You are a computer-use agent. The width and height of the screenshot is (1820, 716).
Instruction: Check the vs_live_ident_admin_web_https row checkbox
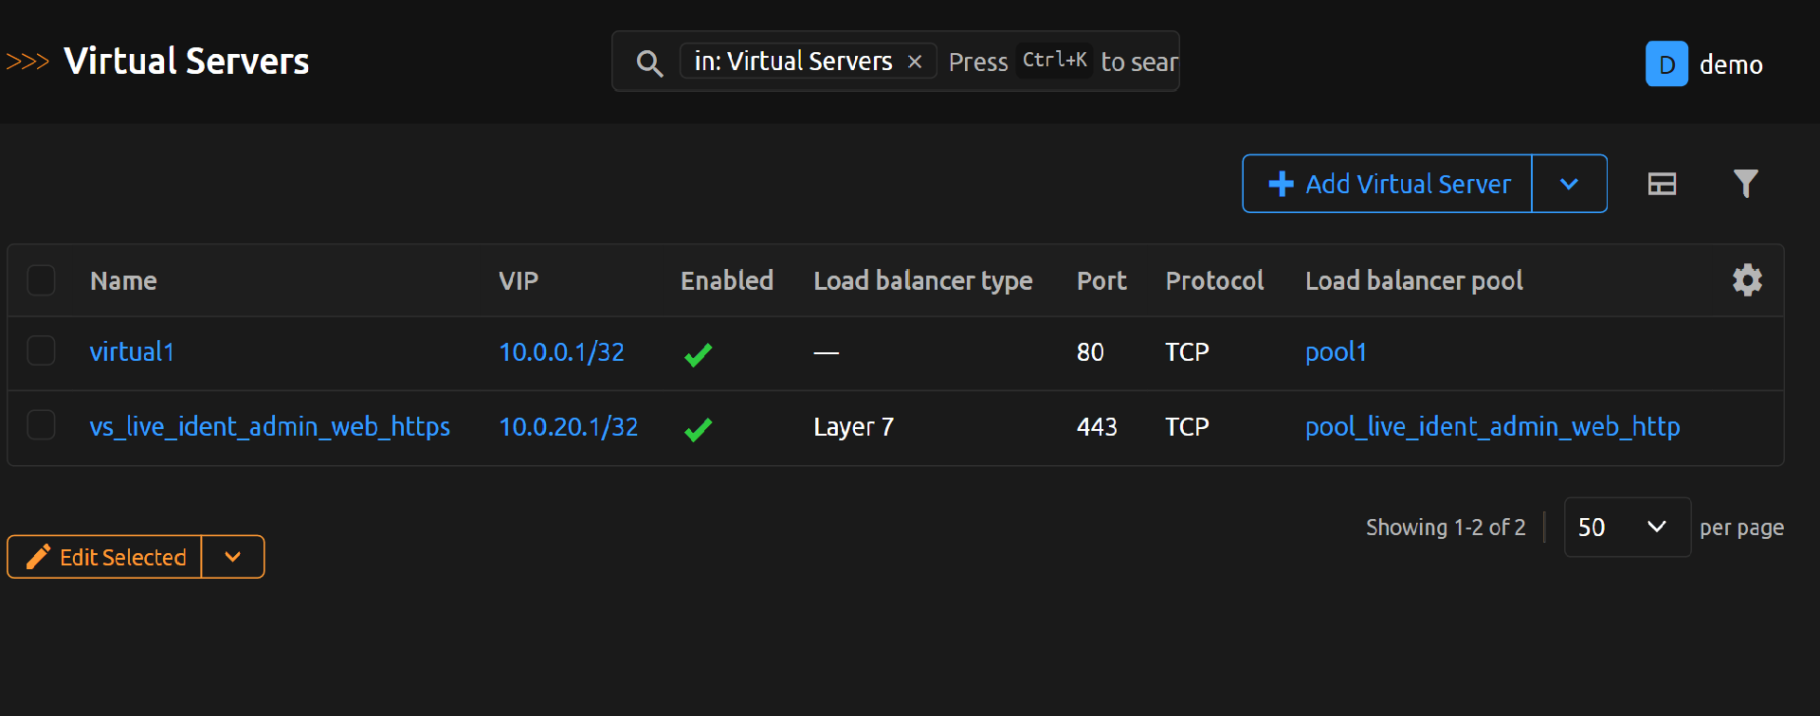42,425
